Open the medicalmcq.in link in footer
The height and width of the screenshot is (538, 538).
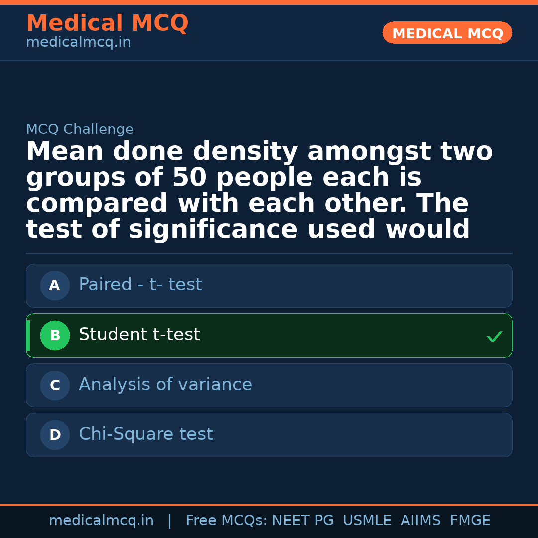pos(102,520)
